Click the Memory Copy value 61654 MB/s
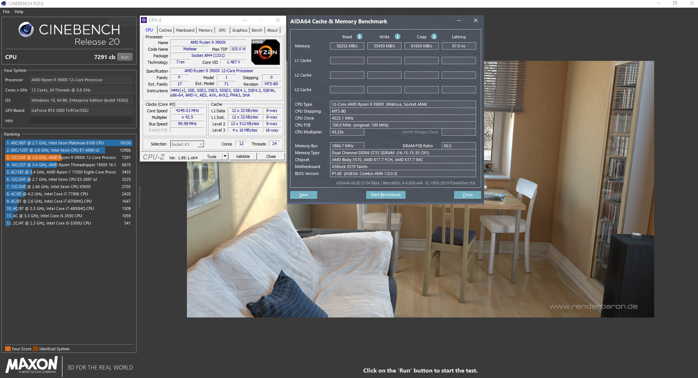This screenshot has width=698, height=378. [x=422, y=46]
